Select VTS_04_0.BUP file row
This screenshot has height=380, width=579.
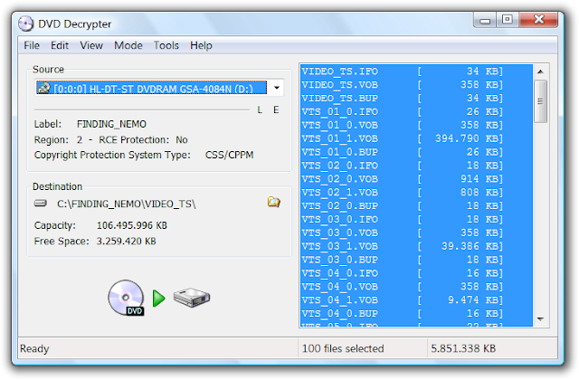[x=416, y=314]
